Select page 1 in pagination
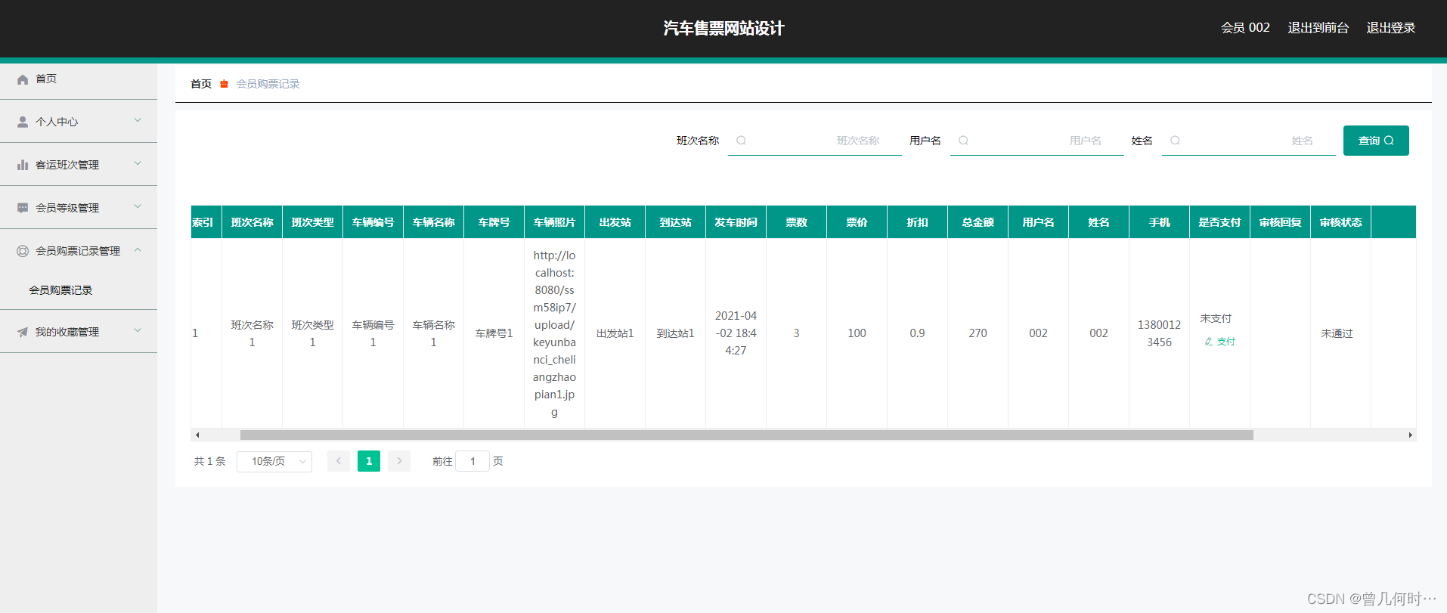Image resolution: width=1447 pixels, height=613 pixels. coord(369,461)
